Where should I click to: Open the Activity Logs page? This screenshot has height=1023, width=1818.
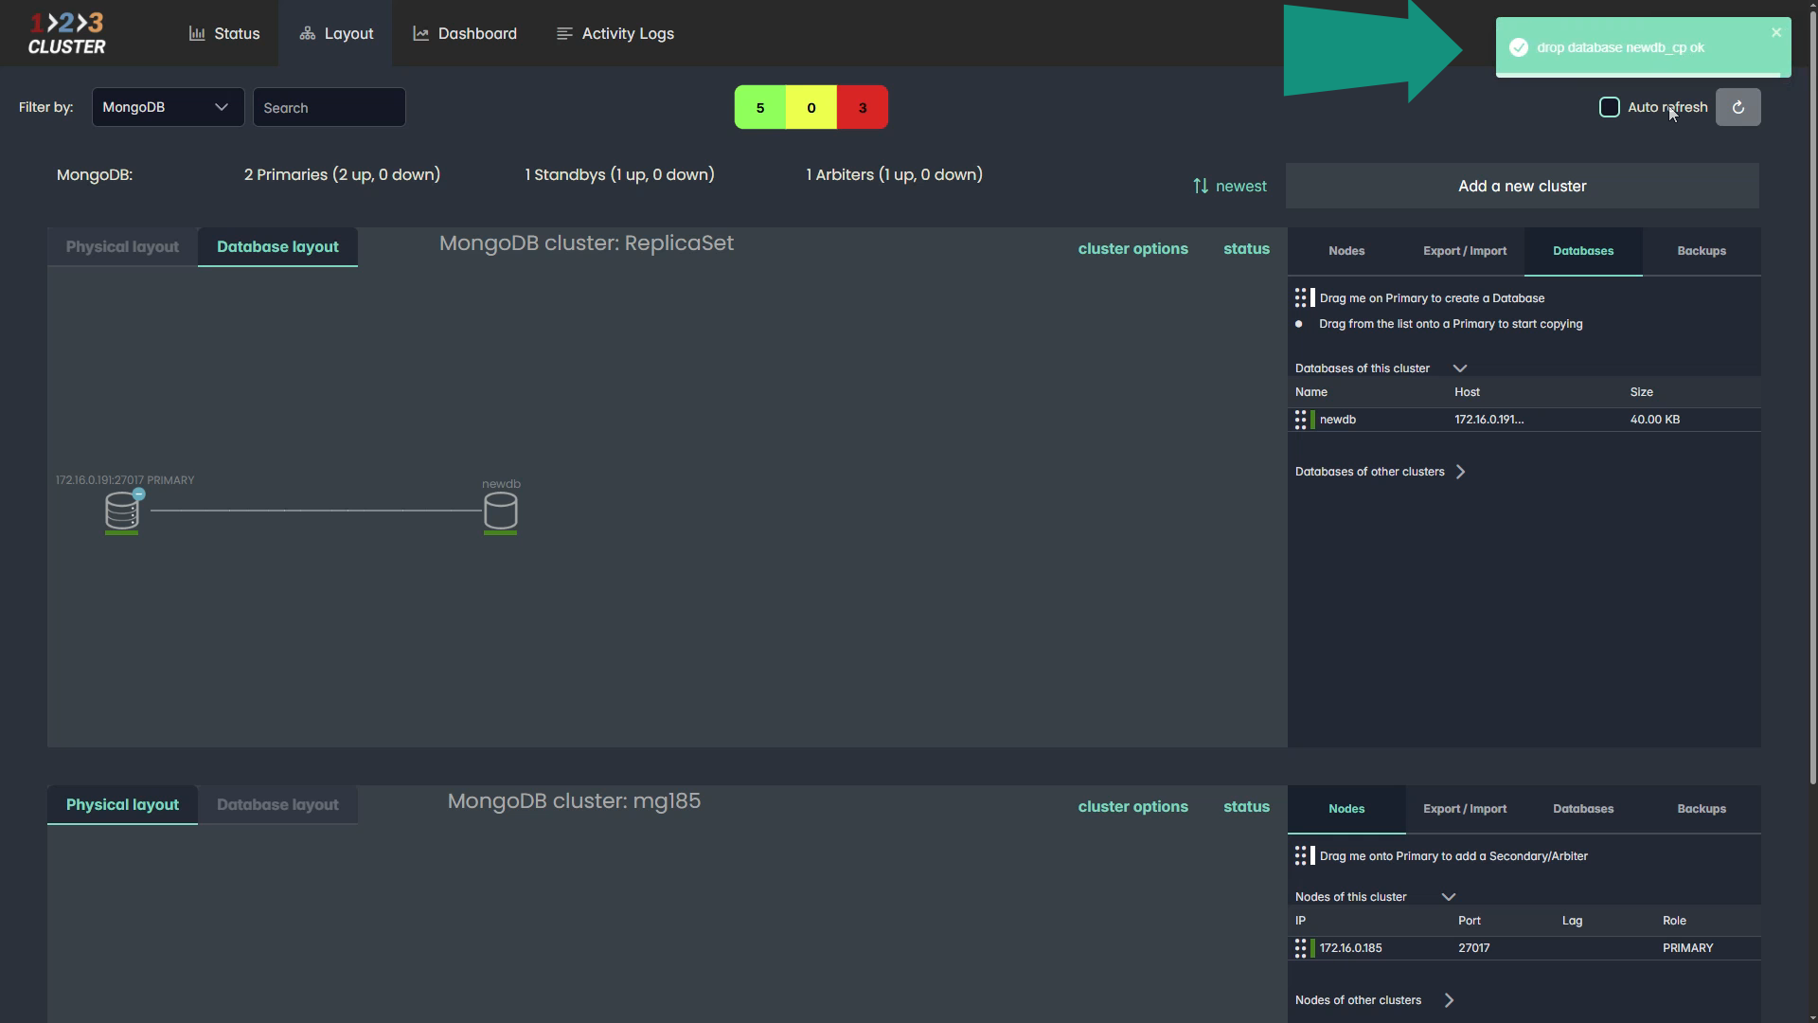(x=615, y=33)
